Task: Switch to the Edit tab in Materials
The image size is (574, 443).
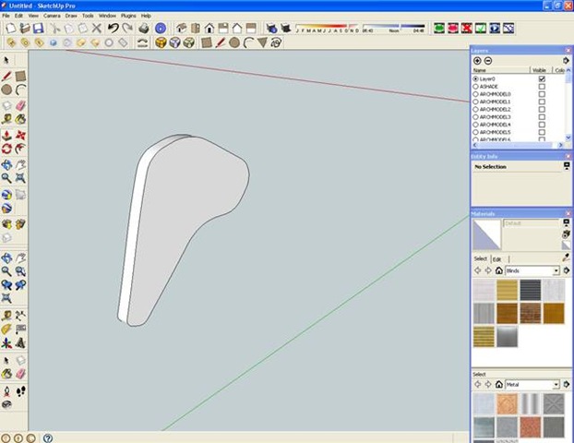Action: point(496,258)
